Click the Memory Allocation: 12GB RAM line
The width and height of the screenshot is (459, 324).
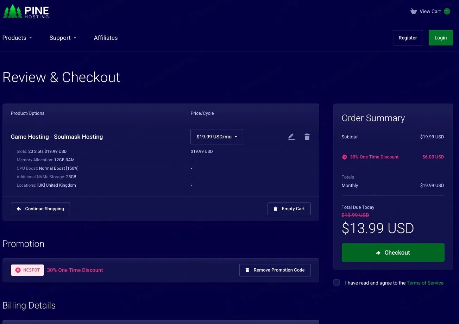pyautogui.click(x=46, y=160)
